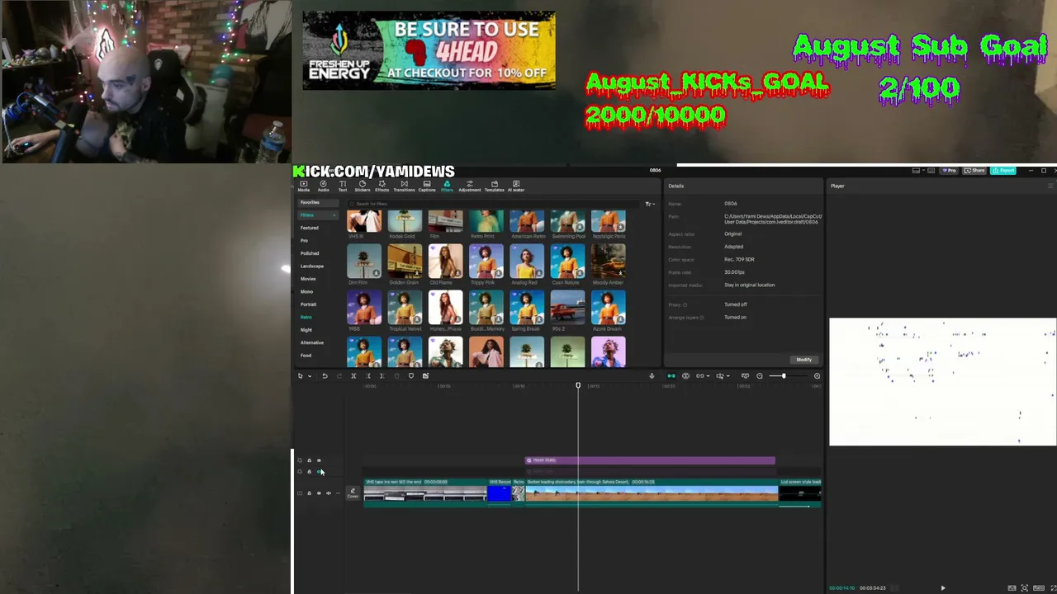
Task: Open the Adjustment tab
Action: (x=469, y=186)
